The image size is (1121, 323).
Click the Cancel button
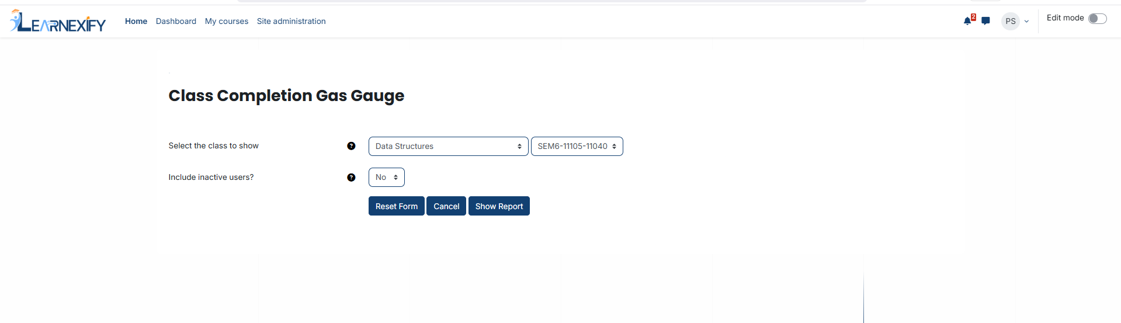tap(446, 206)
